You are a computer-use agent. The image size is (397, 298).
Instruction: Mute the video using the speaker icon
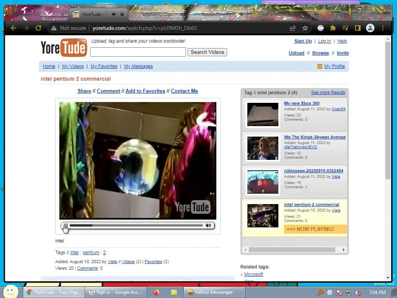[208, 225]
